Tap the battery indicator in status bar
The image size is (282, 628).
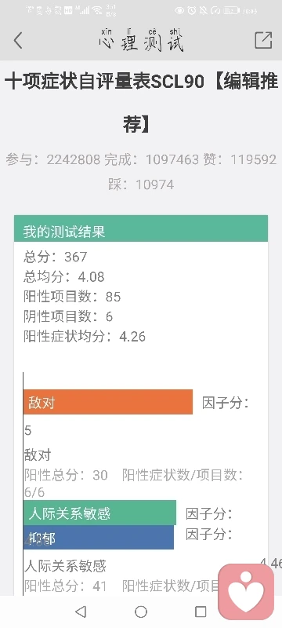point(232,10)
